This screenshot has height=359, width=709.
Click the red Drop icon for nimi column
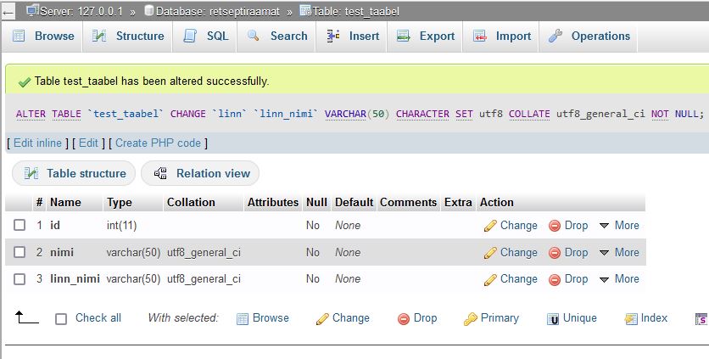555,253
